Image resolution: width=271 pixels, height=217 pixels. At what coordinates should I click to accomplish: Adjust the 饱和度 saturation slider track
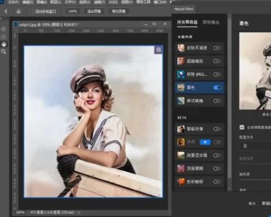coord(255,180)
